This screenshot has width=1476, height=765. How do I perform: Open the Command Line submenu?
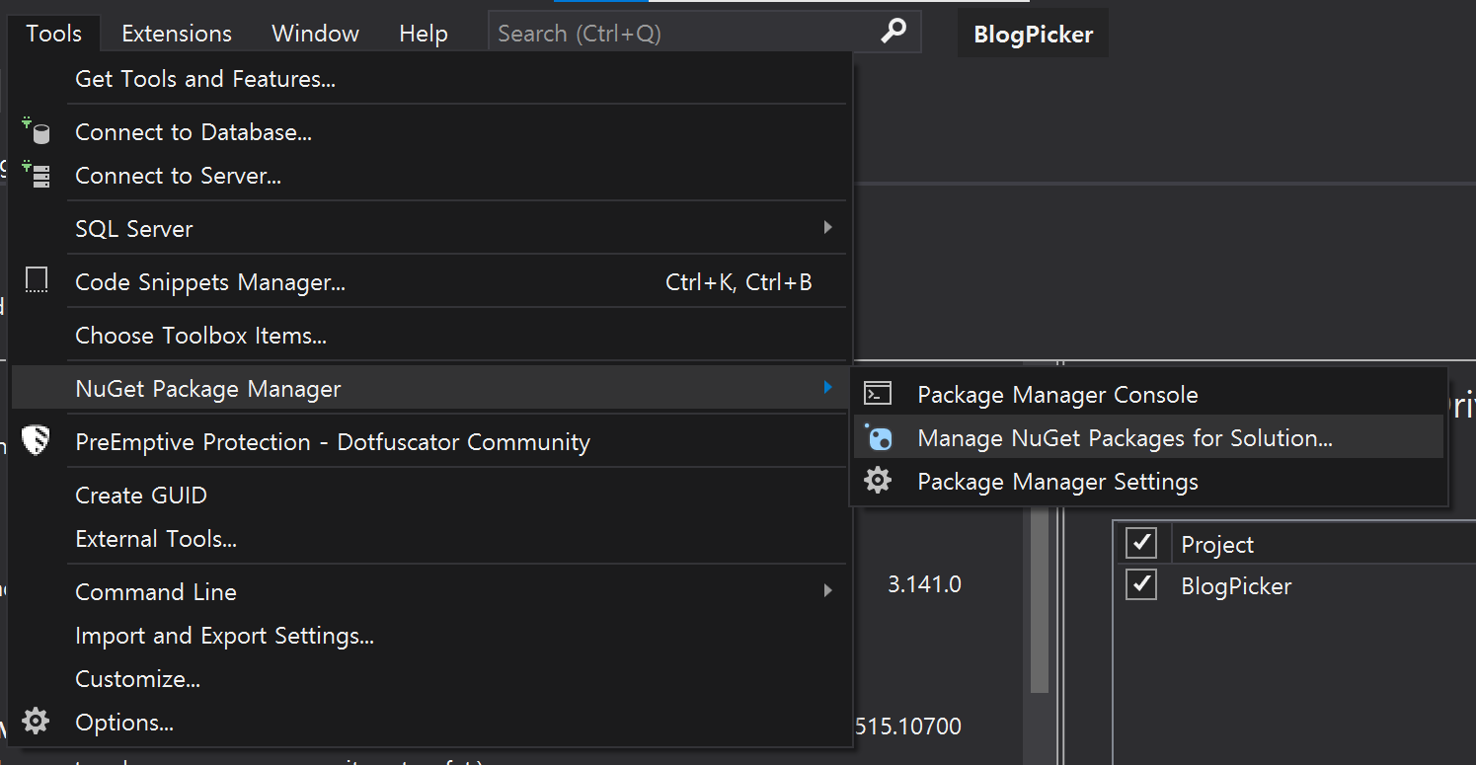point(429,591)
